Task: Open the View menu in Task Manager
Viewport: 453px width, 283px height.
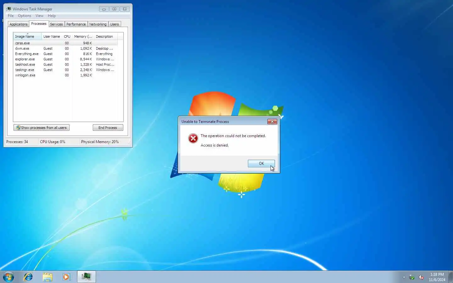Action: point(39,16)
